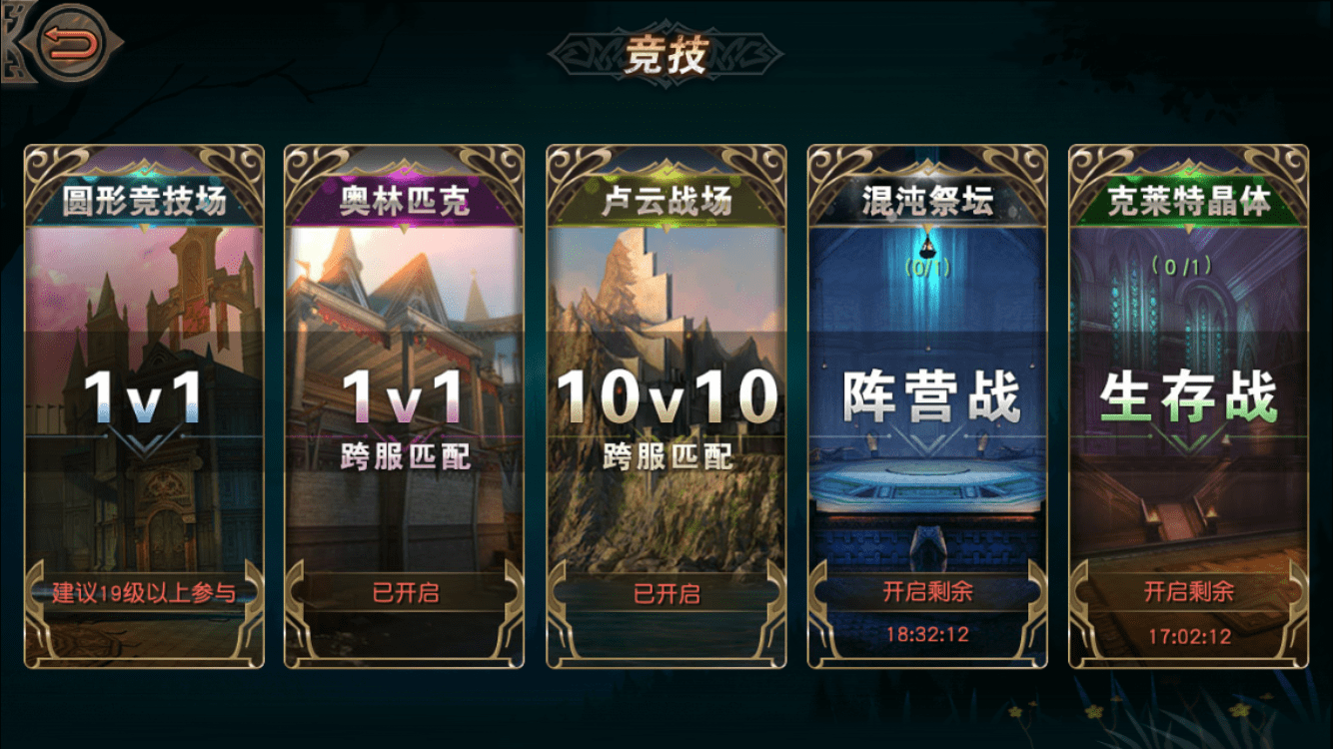Screen dimensions: 1333x749
Task: Click the red back arrow icon
Action: 72,43
